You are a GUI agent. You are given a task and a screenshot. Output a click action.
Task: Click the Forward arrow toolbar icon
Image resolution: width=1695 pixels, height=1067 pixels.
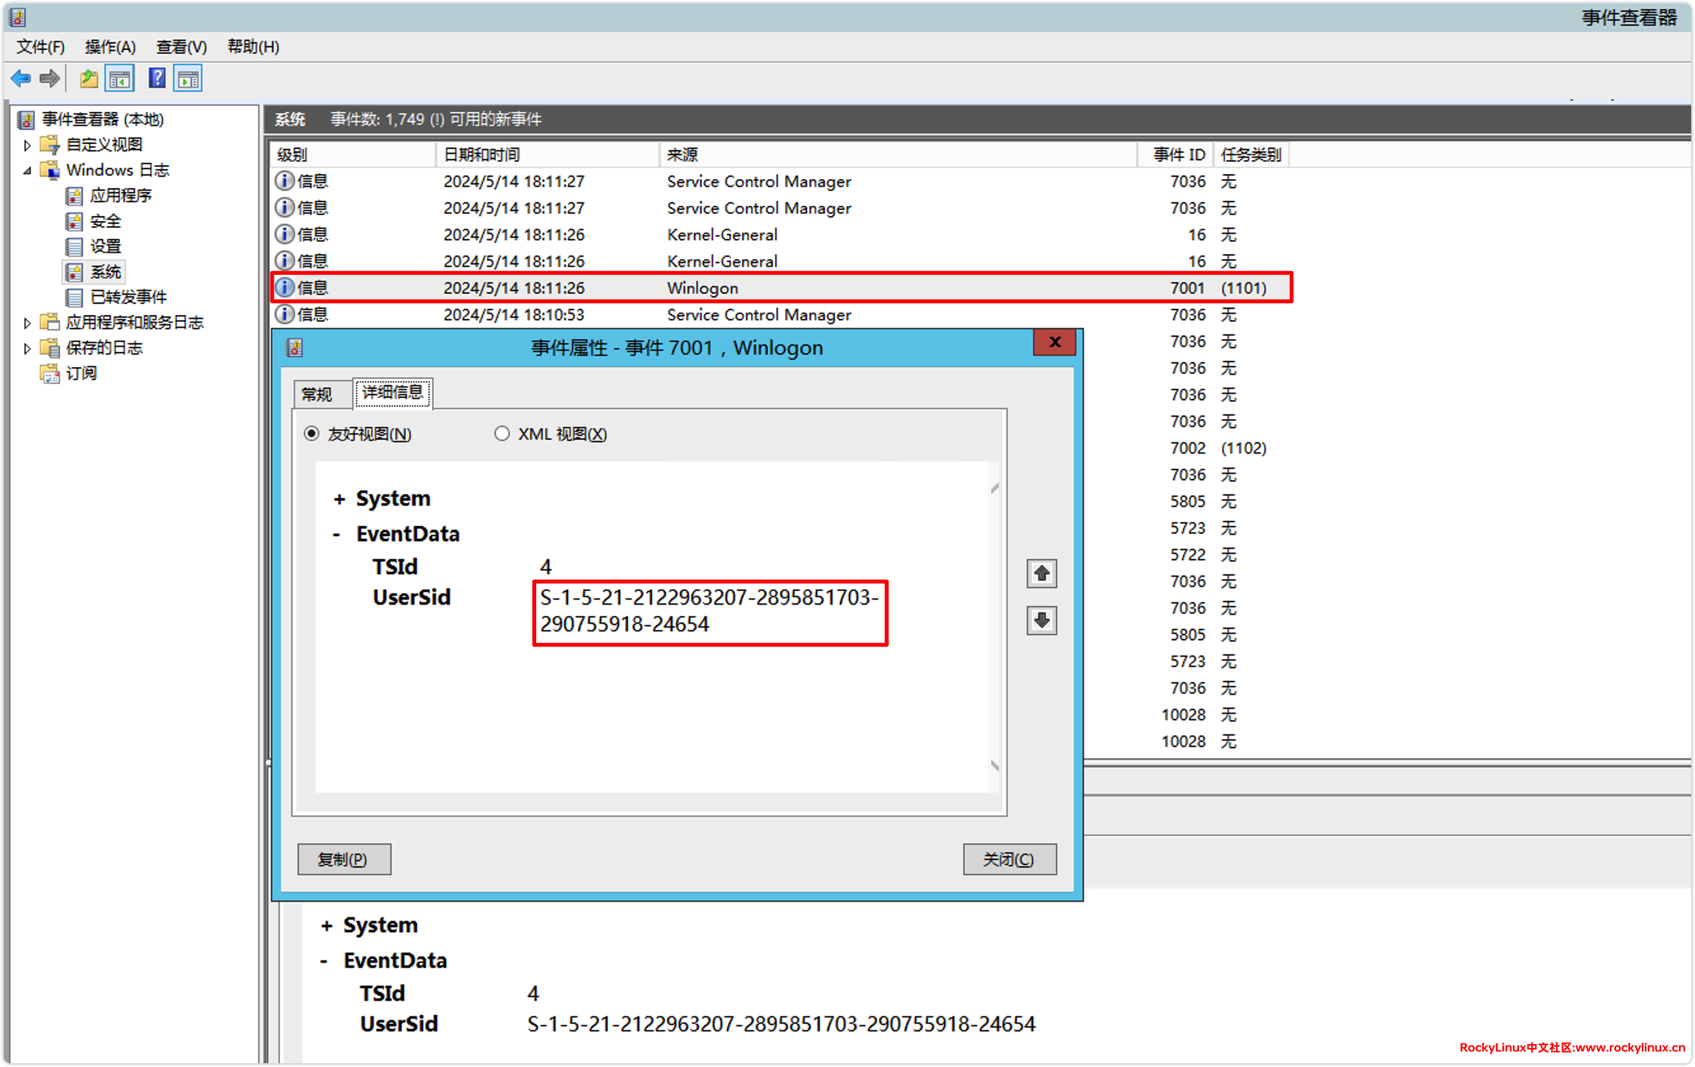[50, 78]
